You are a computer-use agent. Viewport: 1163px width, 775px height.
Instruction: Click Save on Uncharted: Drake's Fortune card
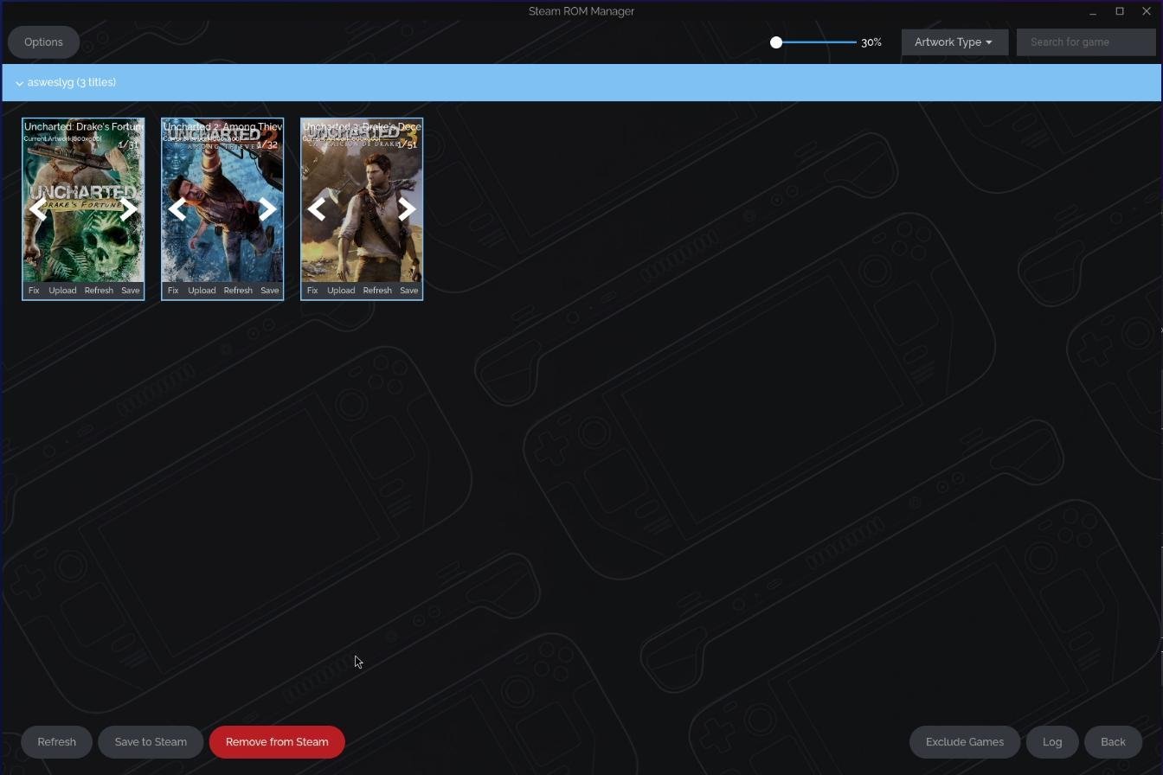coord(131,291)
